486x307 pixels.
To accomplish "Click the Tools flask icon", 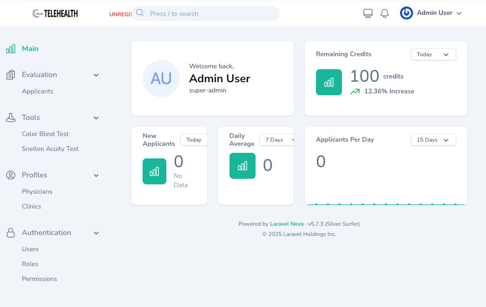I will (11, 118).
